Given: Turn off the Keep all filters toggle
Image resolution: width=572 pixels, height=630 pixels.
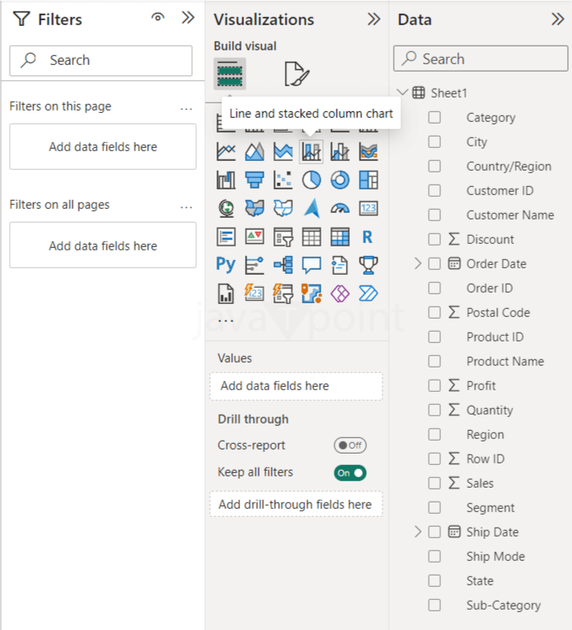Looking at the screenshot, I should (350, 473).
